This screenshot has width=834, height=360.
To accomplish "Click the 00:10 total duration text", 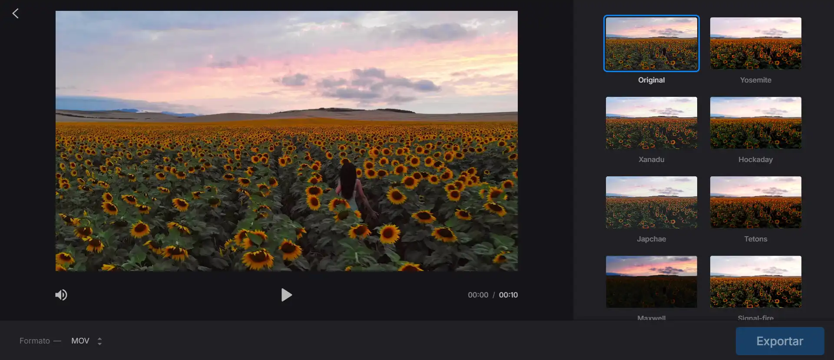I will [x=508, y=295].
